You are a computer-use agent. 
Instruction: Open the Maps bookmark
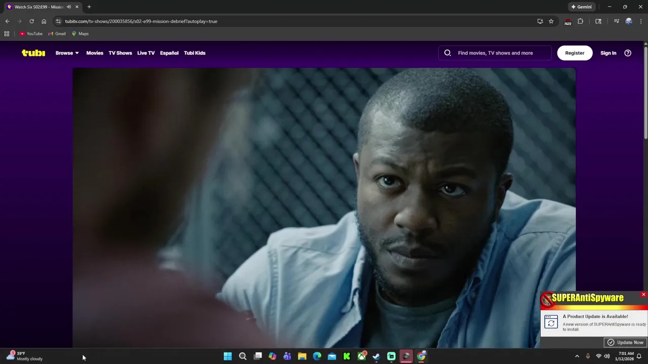tap(80, 34)
